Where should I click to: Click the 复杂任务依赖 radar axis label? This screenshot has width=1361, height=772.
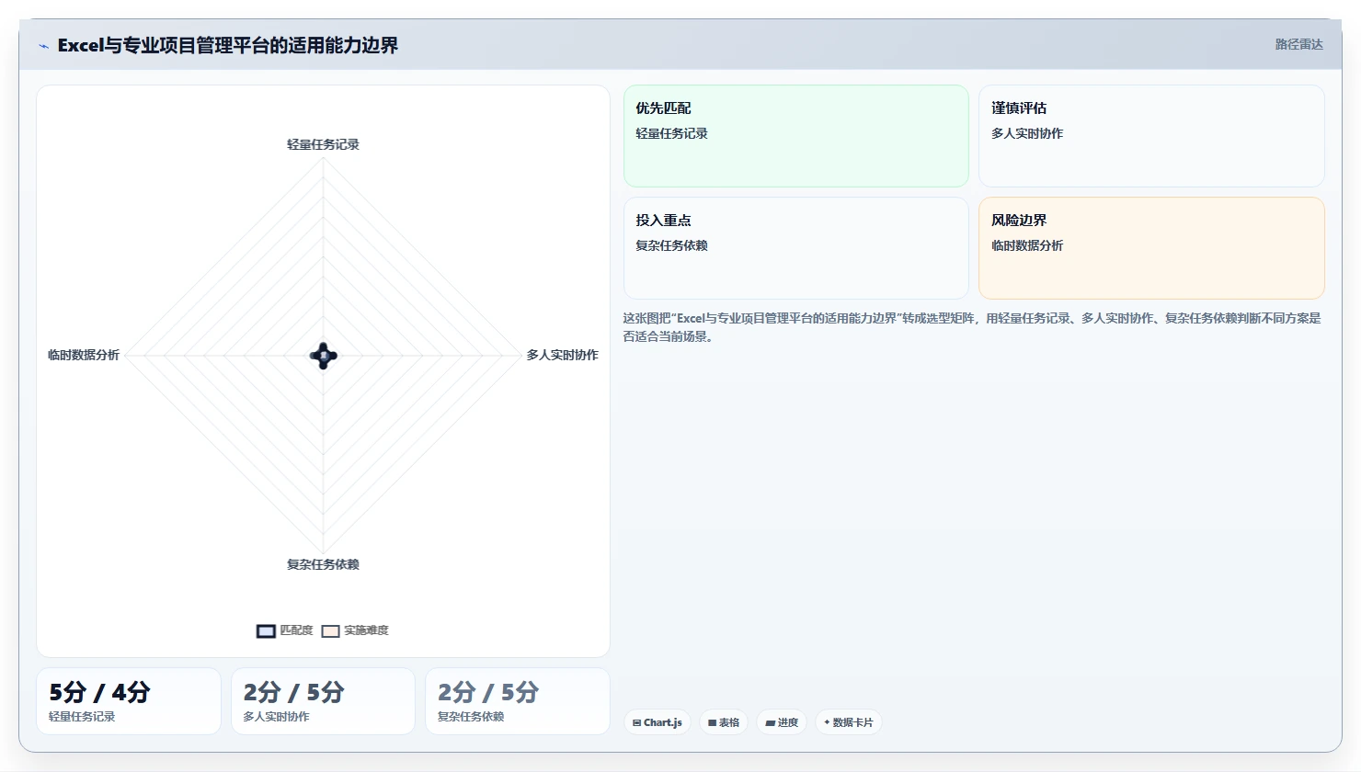point(323,564)
